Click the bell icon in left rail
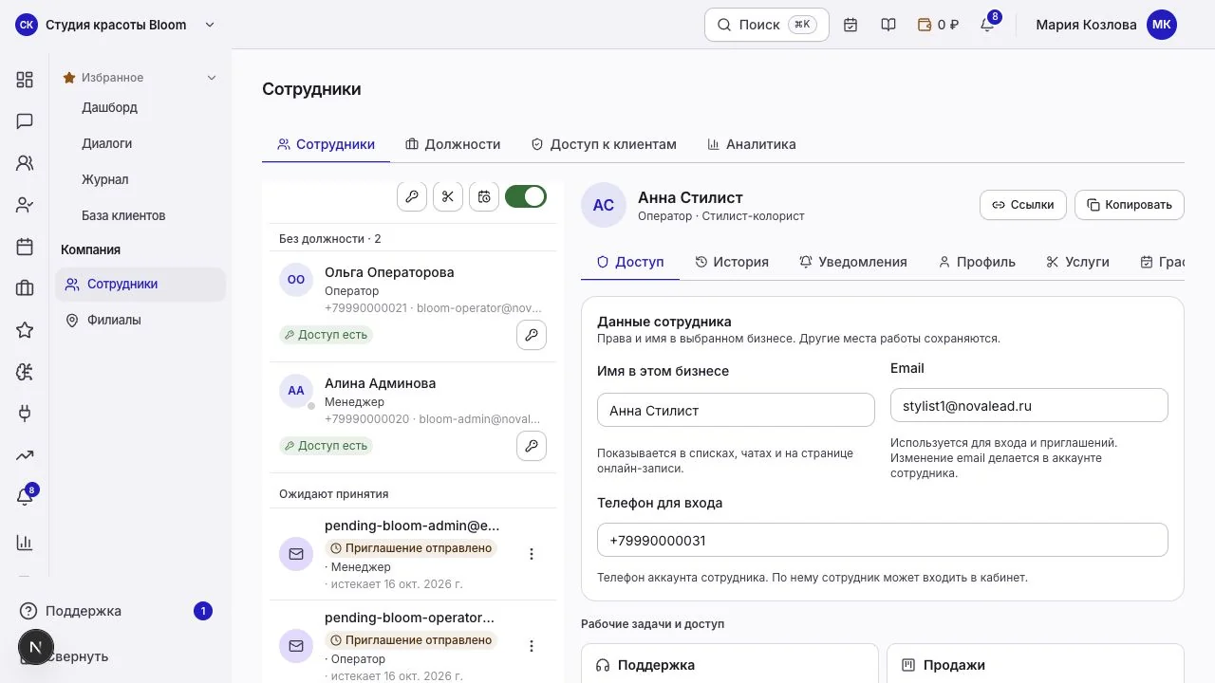The image size is (1215, 683). (x=25, y=497)
